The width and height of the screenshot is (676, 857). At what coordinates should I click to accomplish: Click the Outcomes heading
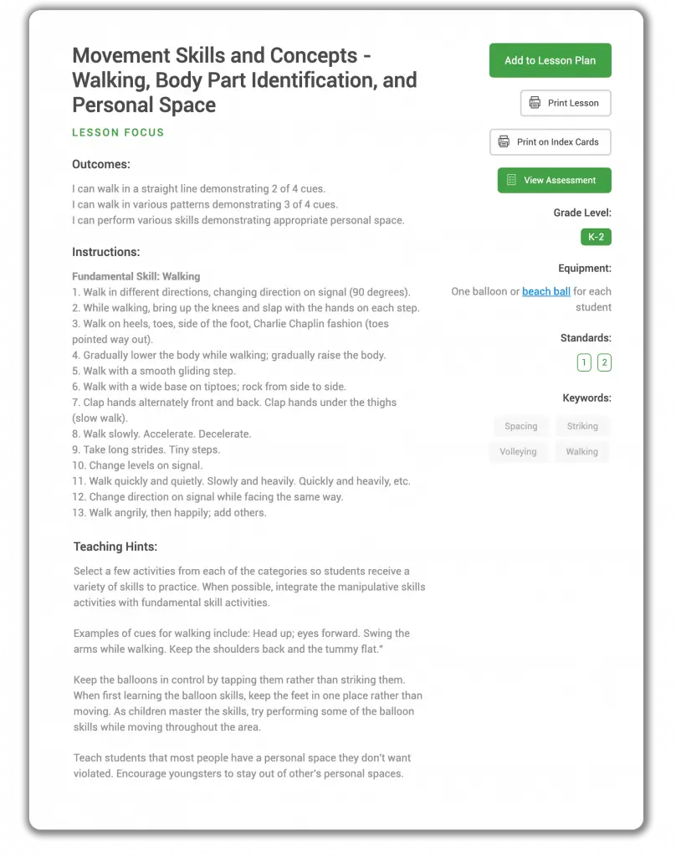(101, 165)
